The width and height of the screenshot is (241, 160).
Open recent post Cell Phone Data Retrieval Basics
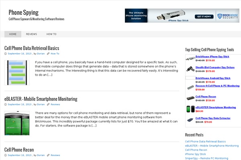pyautogui.click(x=205, y=142)
